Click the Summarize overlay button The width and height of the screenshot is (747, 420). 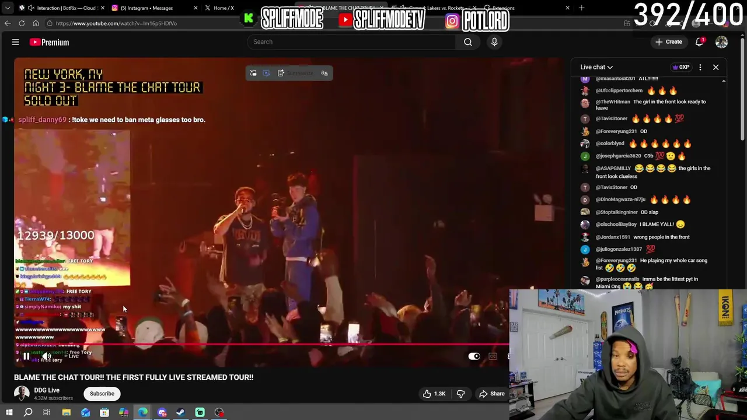click(x=296, y=73)
